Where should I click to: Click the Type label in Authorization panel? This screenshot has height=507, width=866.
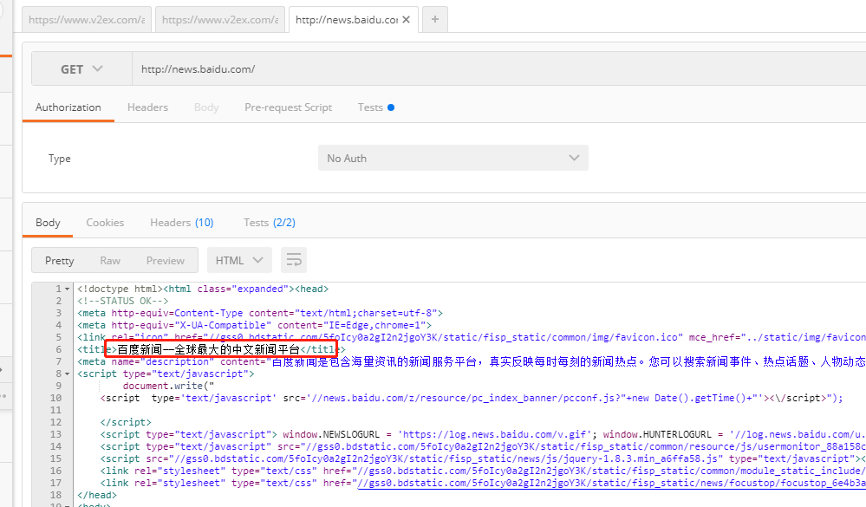coord(60,159)
